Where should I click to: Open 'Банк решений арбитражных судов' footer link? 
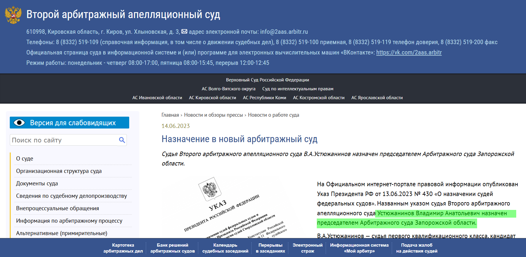click(172, 248)
